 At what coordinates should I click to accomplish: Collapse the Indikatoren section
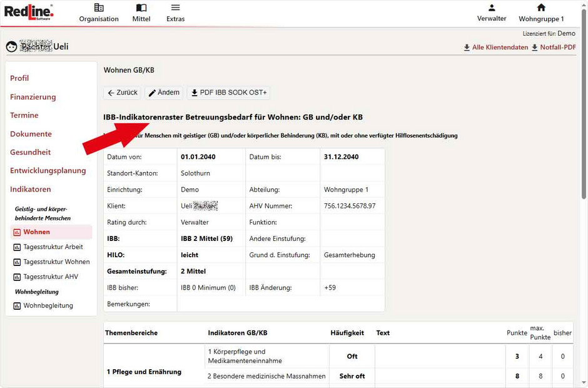click(x=31, y=189)
